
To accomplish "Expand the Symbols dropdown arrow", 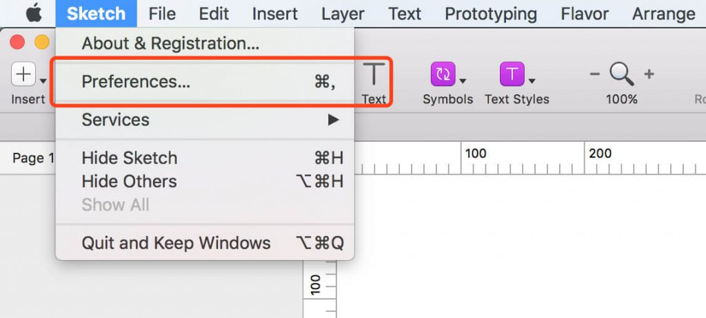I will click(x=463, y=81).
